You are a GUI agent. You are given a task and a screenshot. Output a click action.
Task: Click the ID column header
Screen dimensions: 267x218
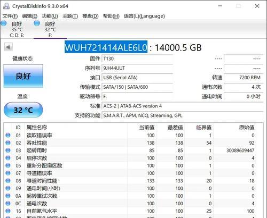18,128
